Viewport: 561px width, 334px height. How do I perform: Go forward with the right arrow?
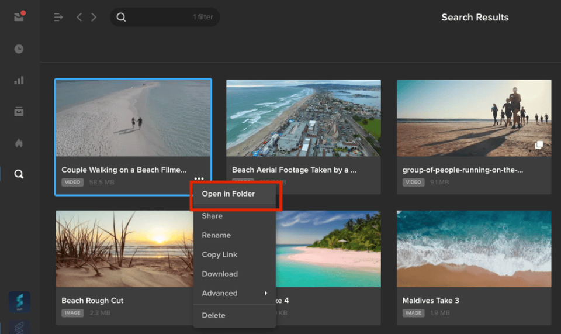tap(93, 17)
